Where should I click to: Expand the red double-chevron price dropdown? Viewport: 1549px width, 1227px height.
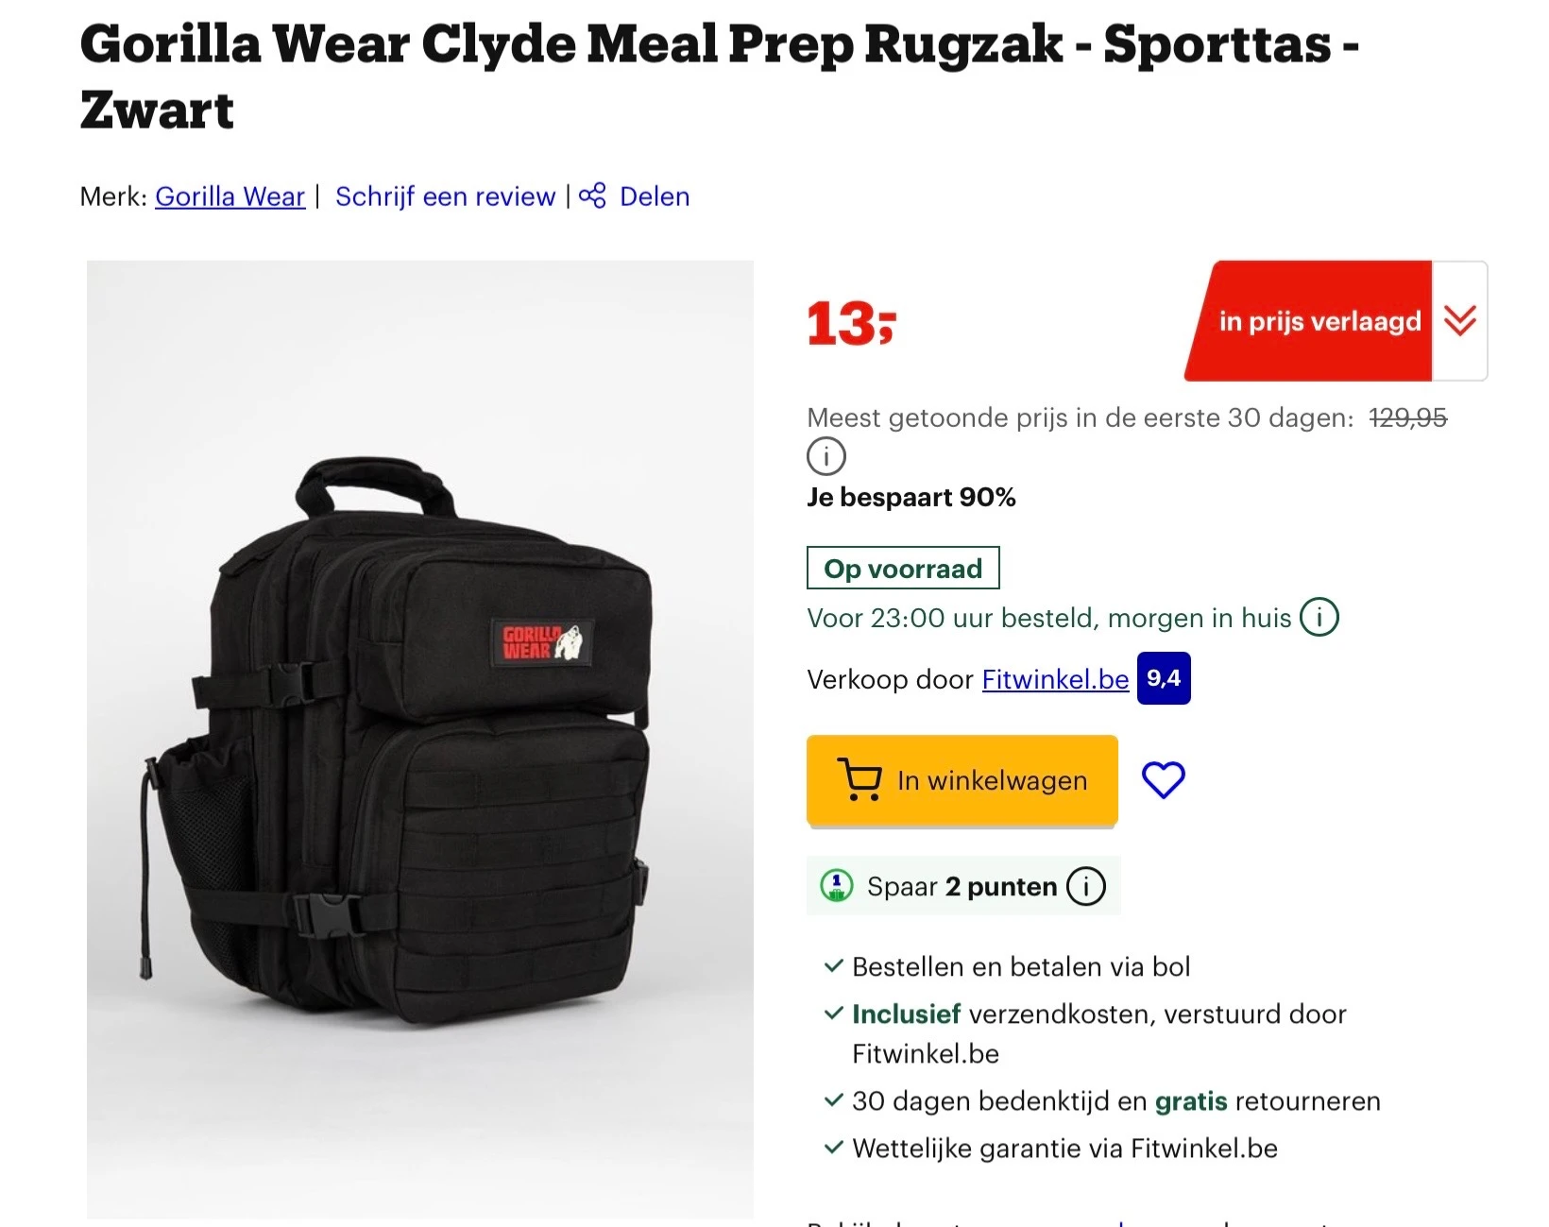[x=1460, y=321]
